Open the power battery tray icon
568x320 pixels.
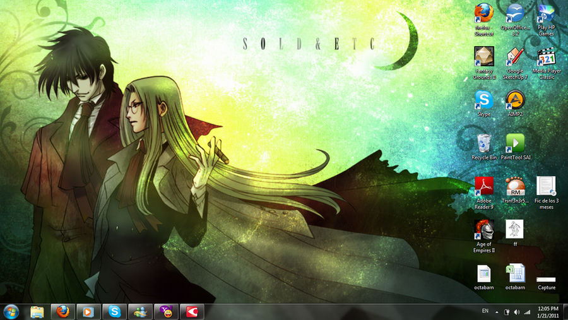pyautogui.click(x=507, y=312)
